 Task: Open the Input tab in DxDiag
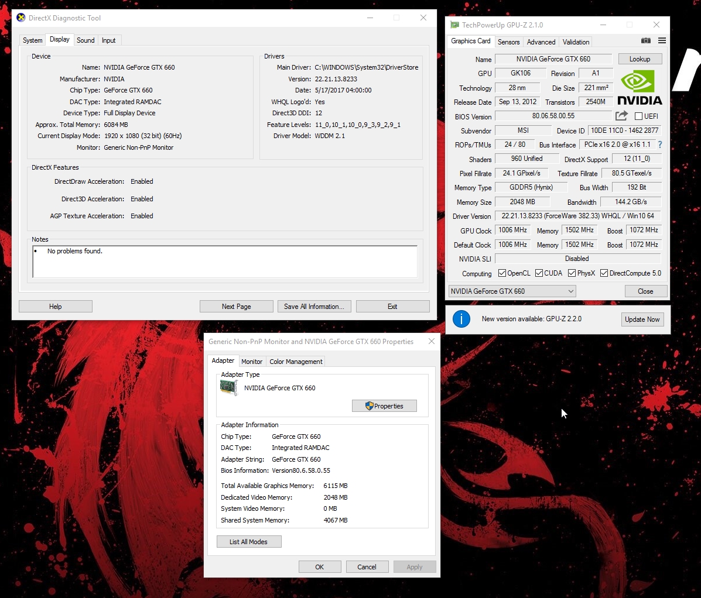pos(109,40)
